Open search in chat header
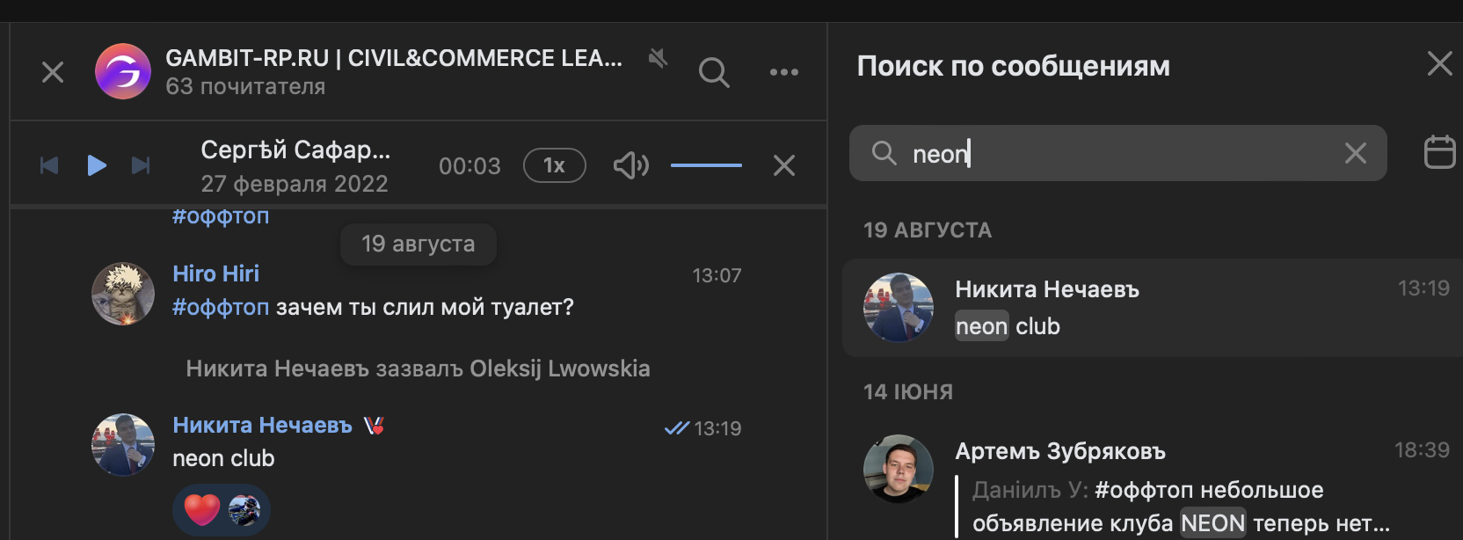1463x540 pixels. click(x=714, y=72)
